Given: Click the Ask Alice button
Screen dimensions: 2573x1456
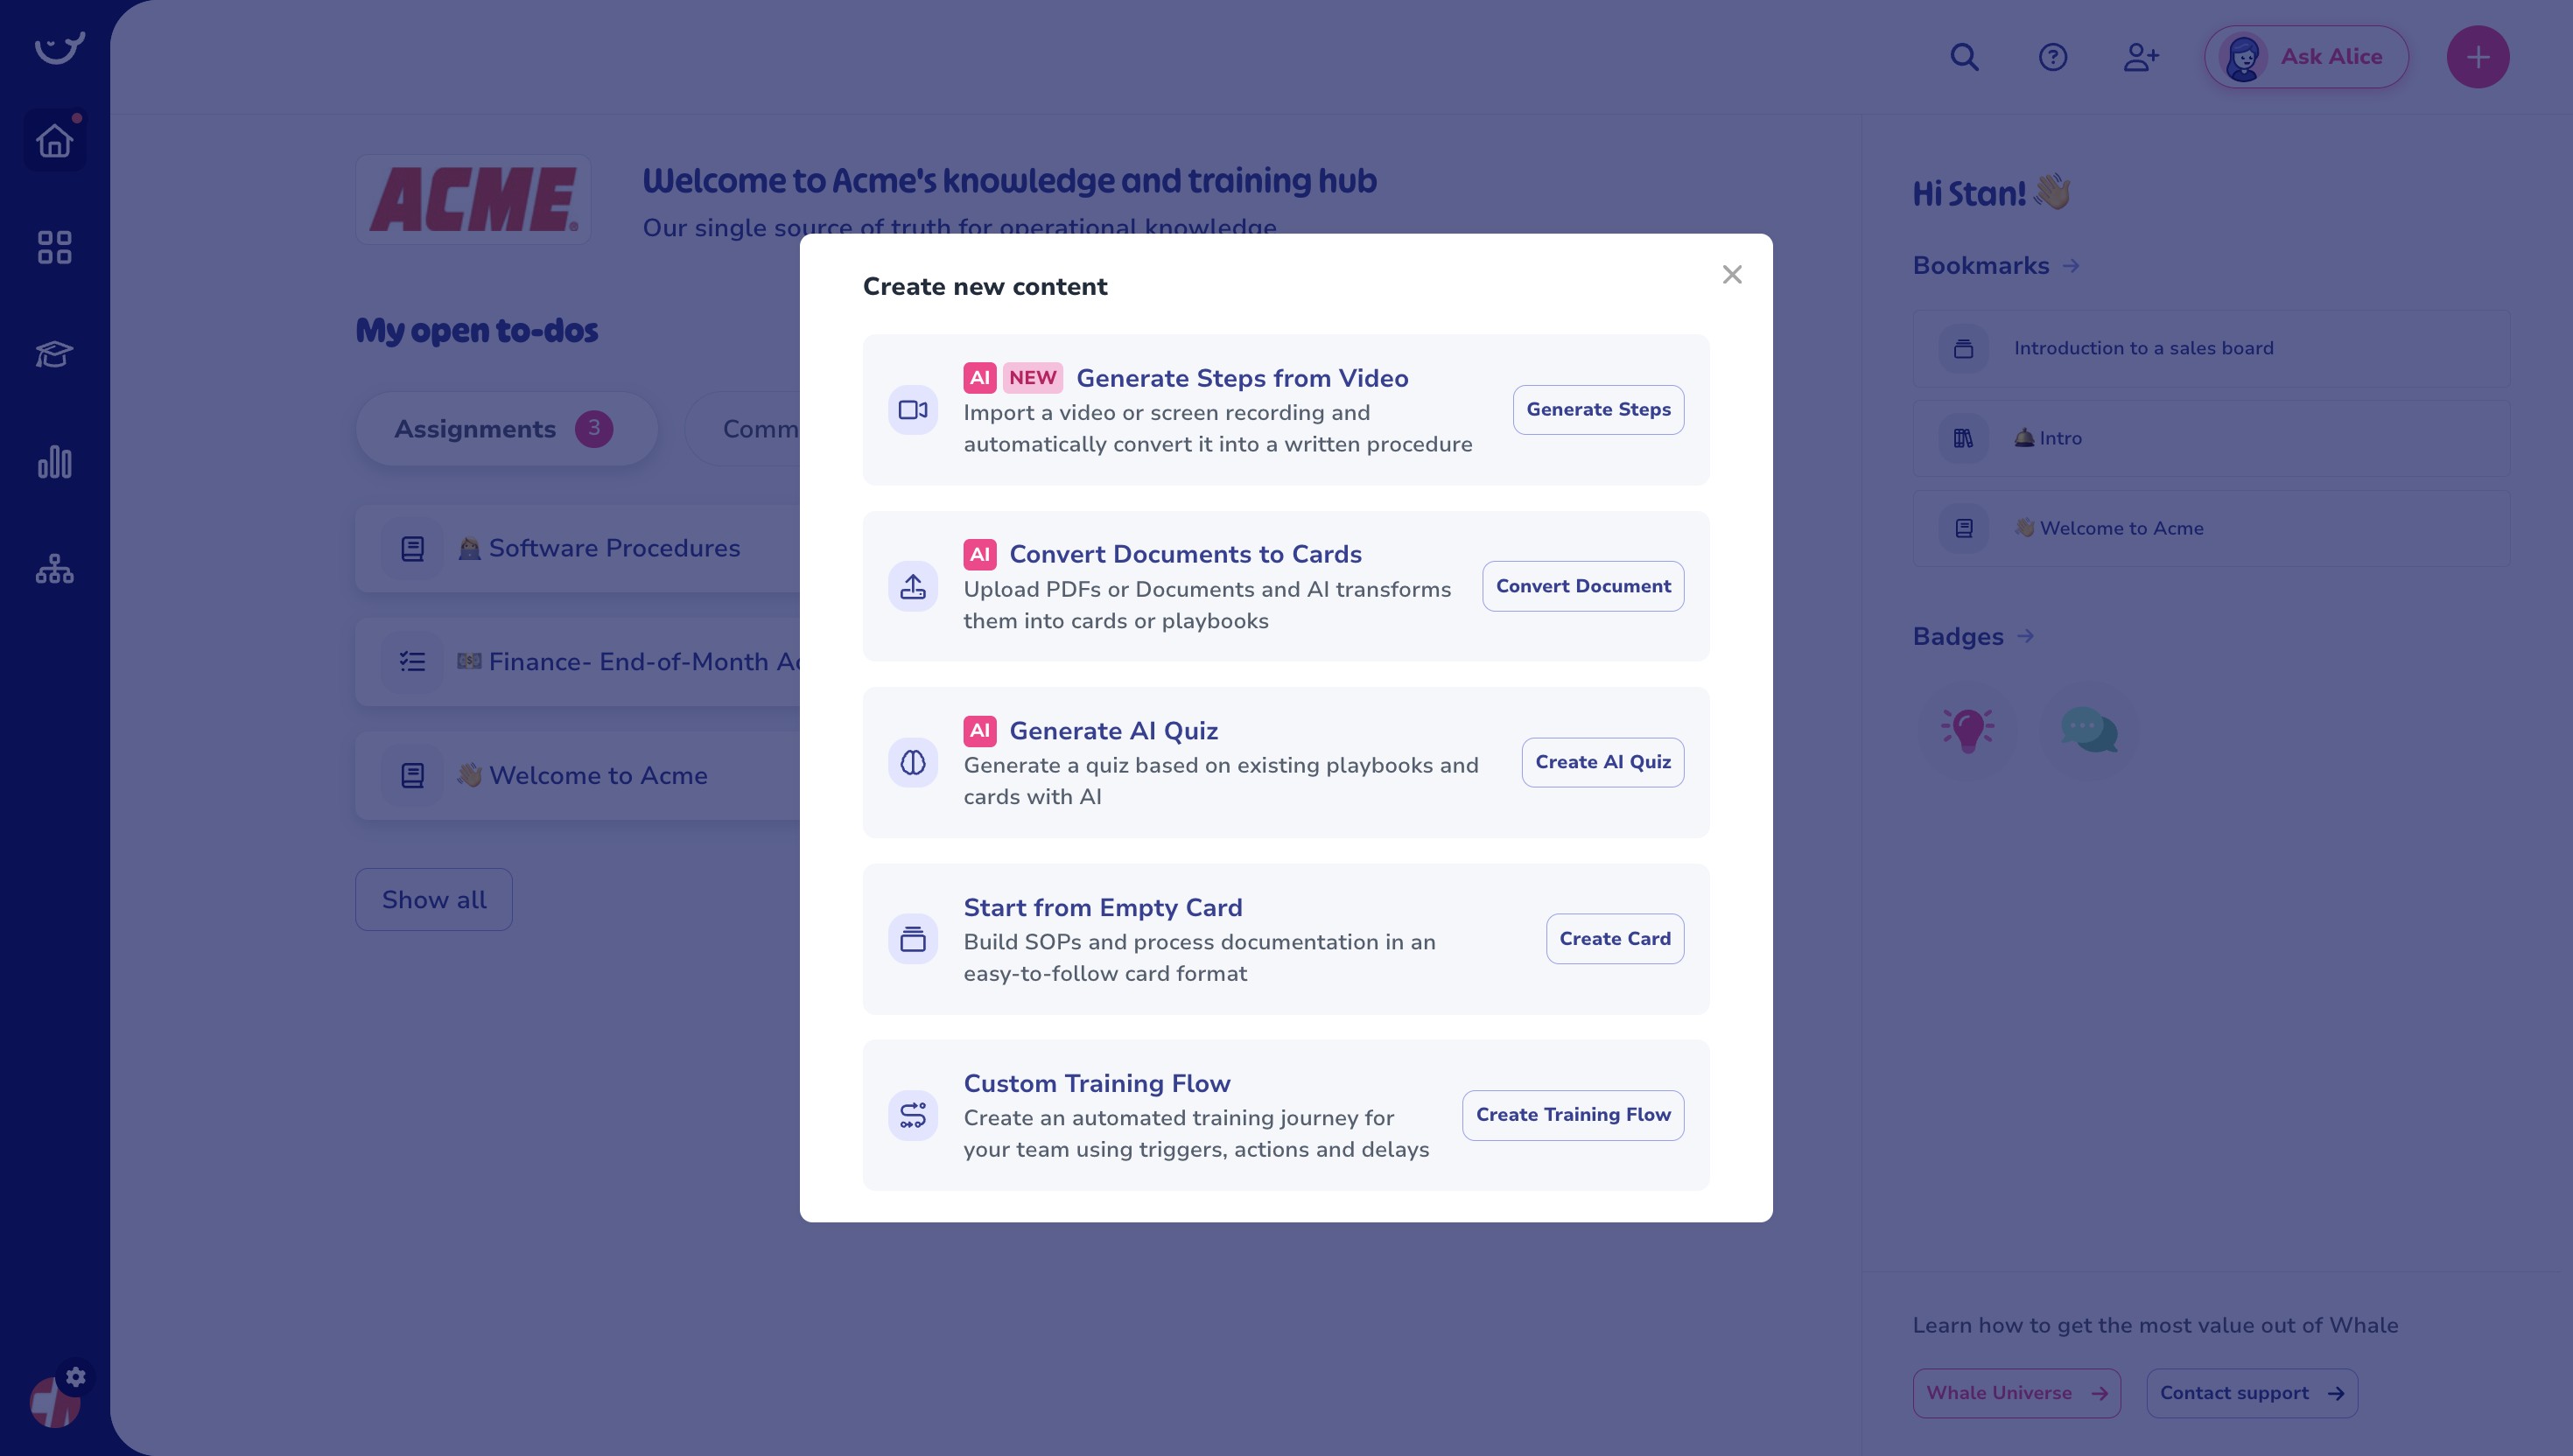Looking at the screenshot, I should [2306, 57].
